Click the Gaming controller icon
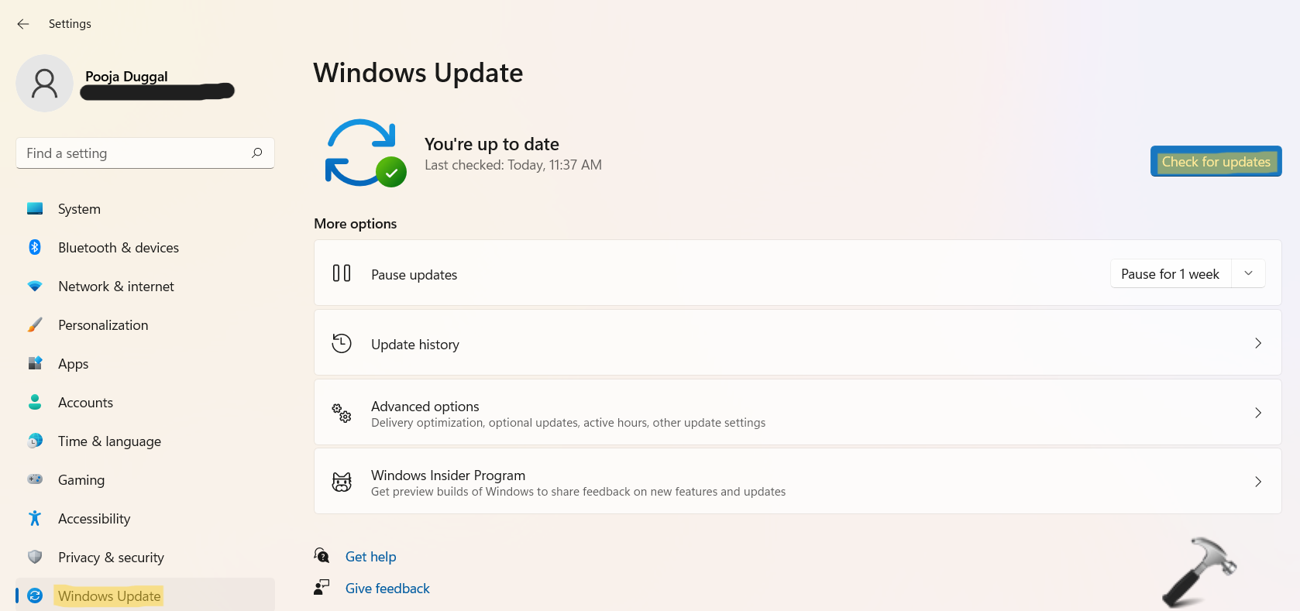Viewport: 1300px width, 611px height. (x=35, y=479)
